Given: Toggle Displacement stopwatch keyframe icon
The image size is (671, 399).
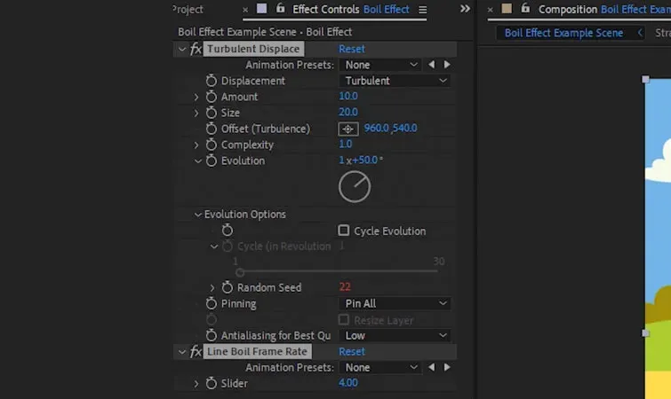Looking at the screenshot, I should (211, 81).
